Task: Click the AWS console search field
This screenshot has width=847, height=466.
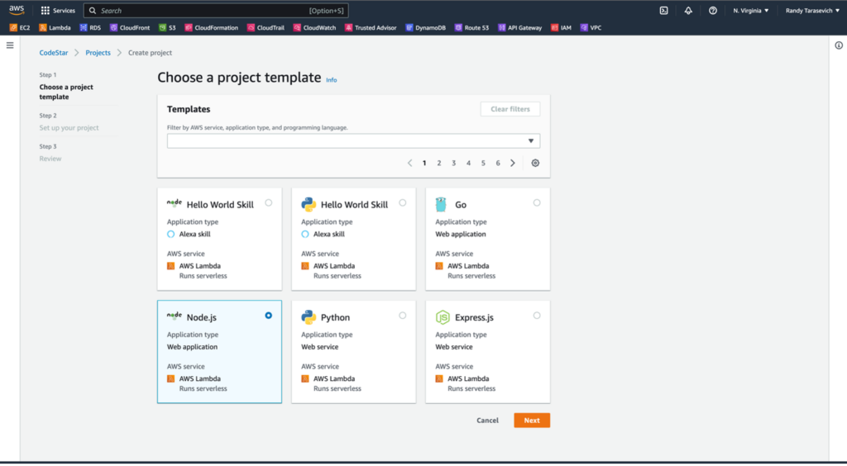Action: pyautogui.click(x=216, y=10)
